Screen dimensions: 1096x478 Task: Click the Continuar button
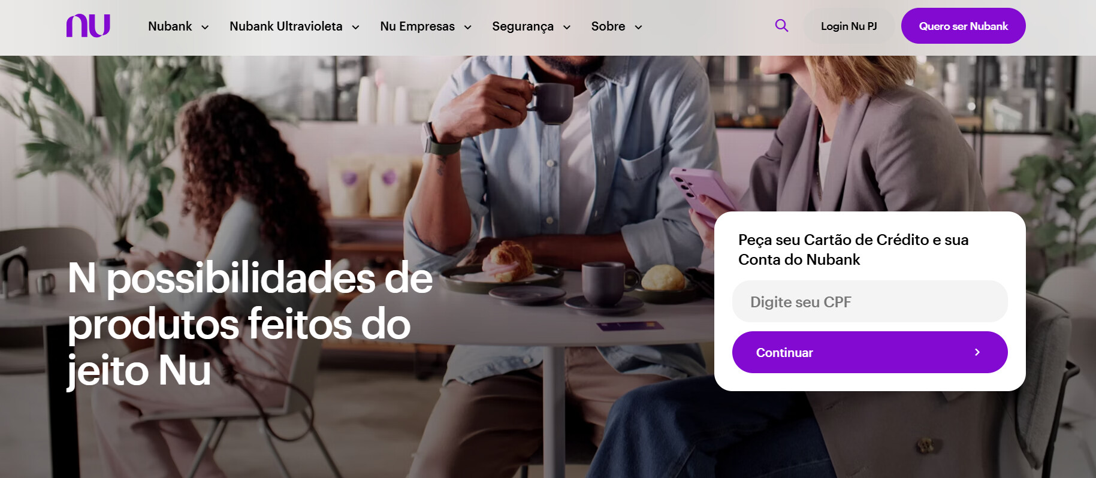869,352
